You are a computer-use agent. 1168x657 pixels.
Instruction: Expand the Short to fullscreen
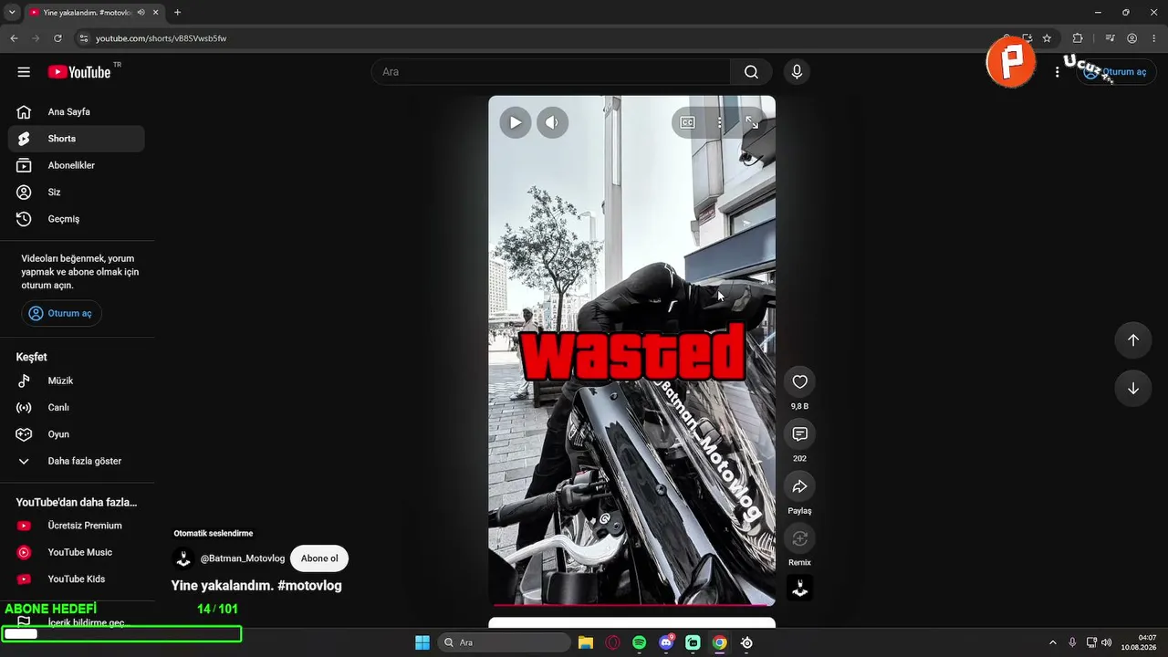tap(752, 122)
